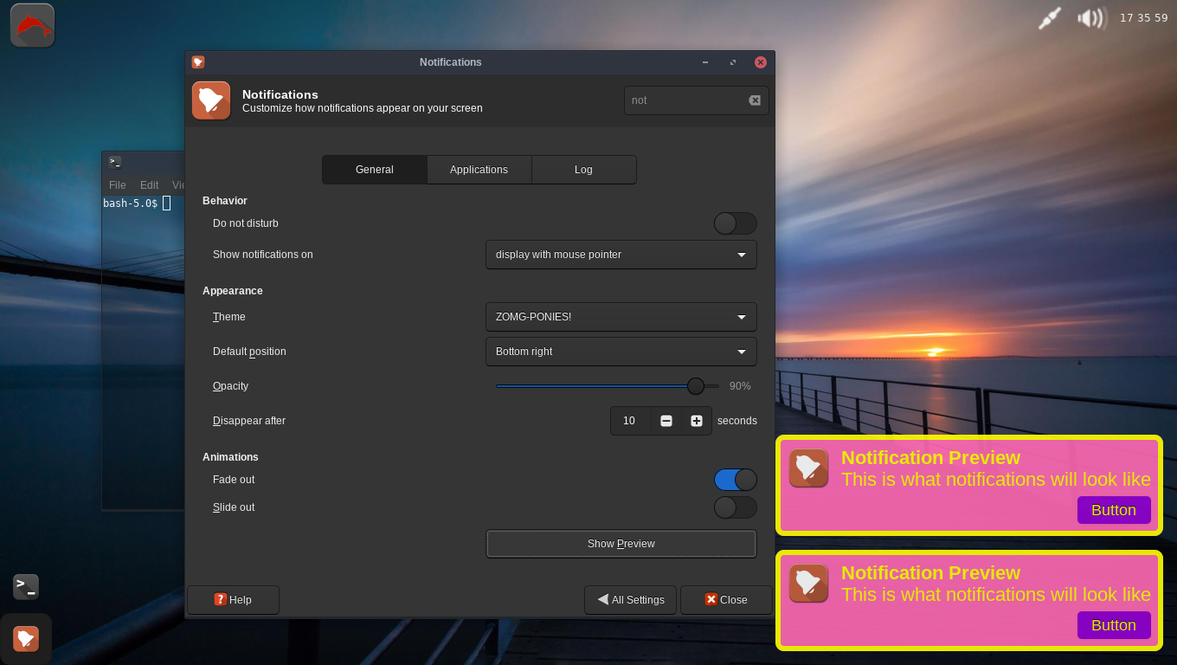
Task: Click the Notifications app icon in the header
Action: click(x=211, y=100)
